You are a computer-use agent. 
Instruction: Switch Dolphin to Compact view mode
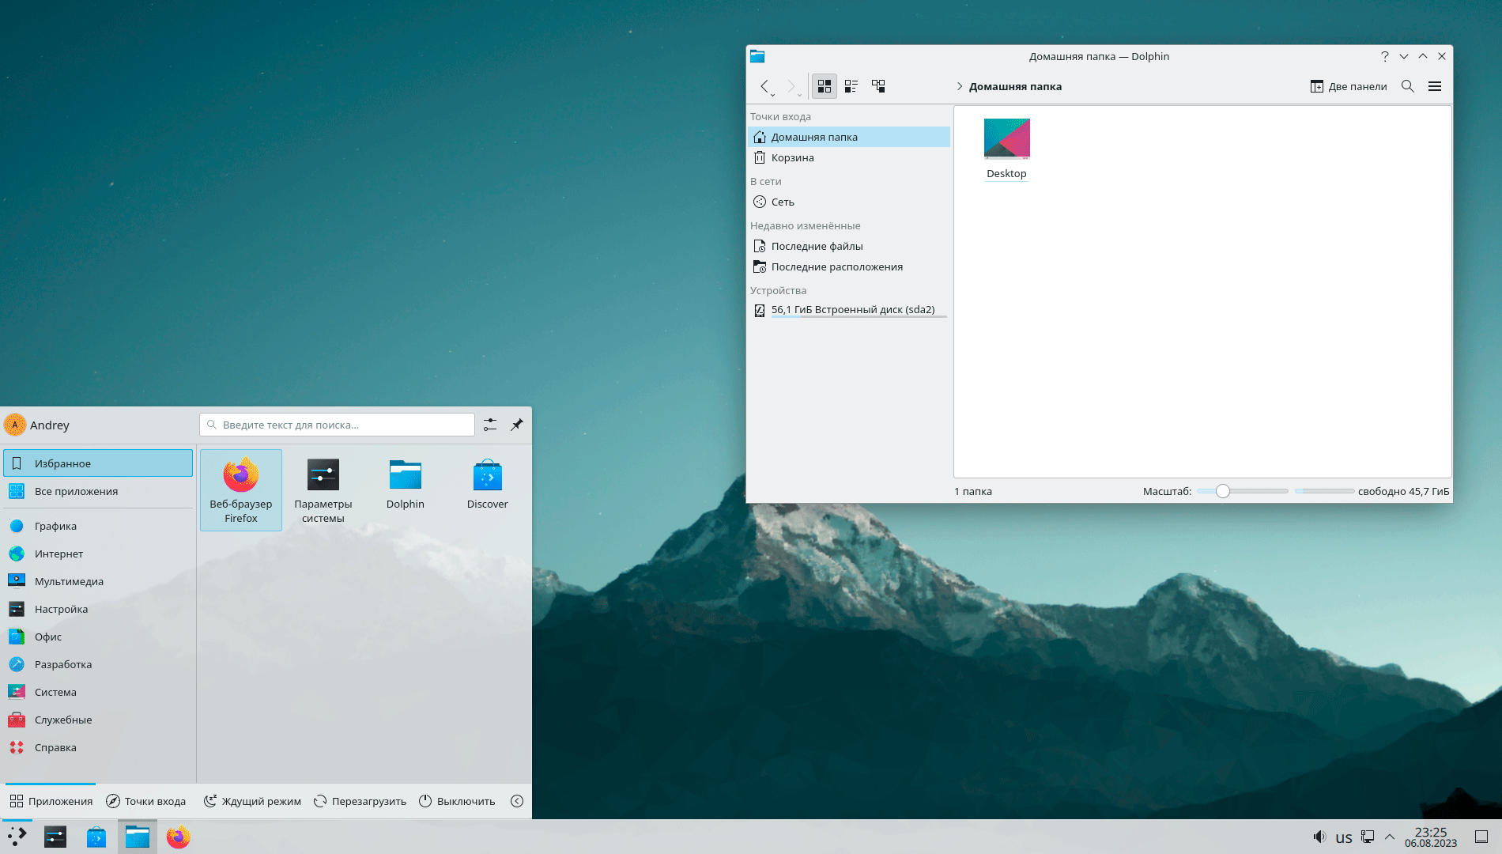(851, 86)
